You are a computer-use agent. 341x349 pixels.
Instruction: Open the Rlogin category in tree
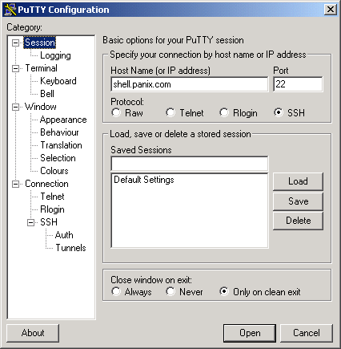pyautogui.click(x=52, y=209)
